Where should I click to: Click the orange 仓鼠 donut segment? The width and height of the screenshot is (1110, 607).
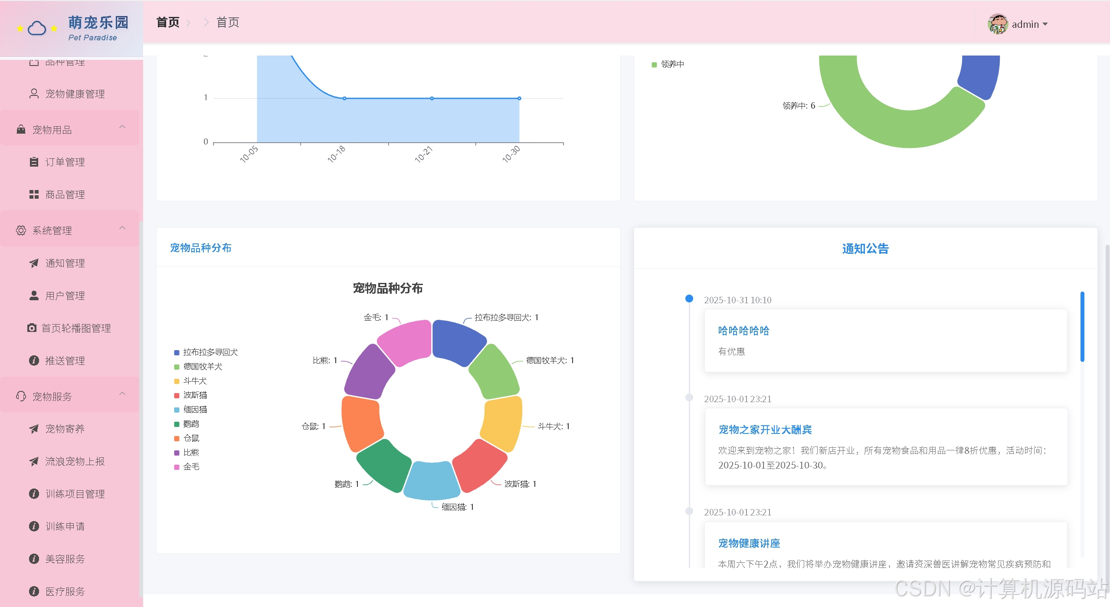(x=361, y=423)
